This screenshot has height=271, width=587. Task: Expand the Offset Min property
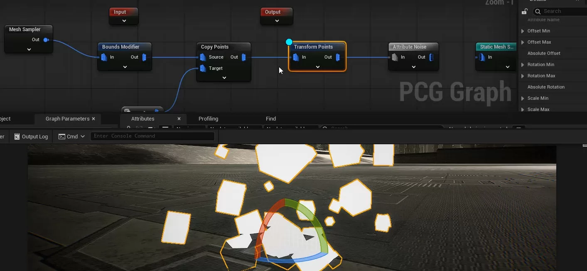pyautogui.click(x=523, y=31)
